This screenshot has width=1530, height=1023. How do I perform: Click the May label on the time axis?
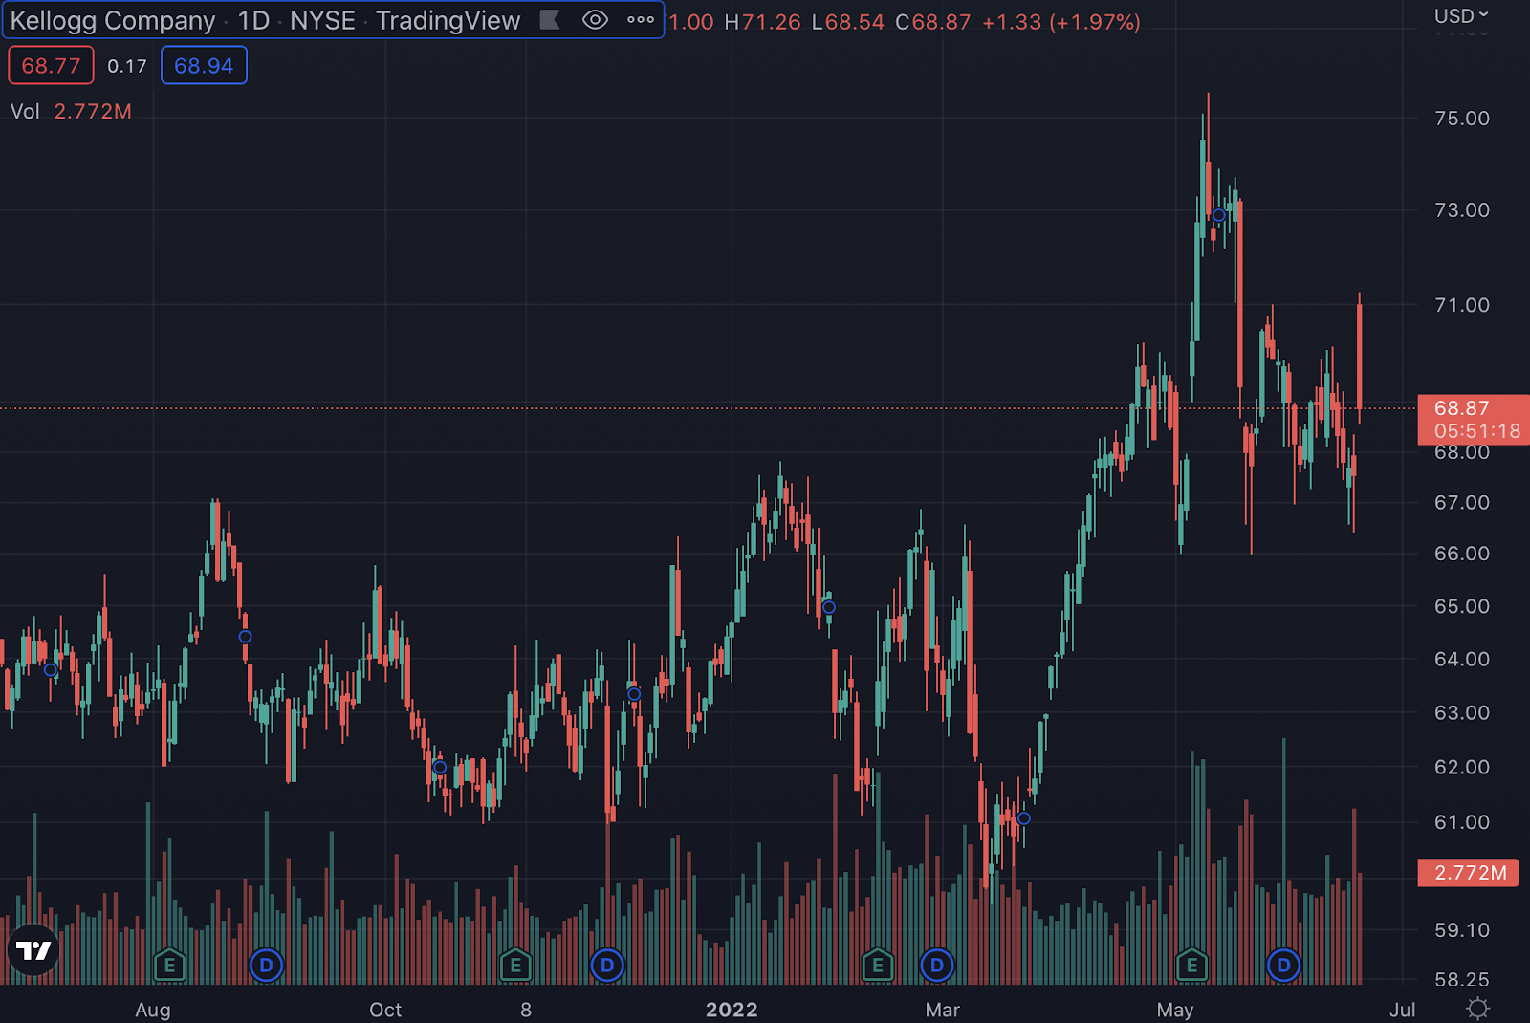point(1175,1010)
